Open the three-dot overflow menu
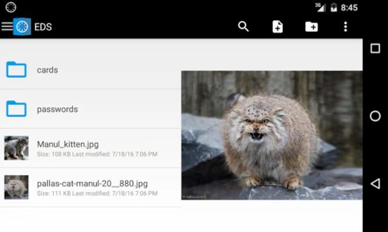This screenshot has height=232, width=388. click(346, 27)
